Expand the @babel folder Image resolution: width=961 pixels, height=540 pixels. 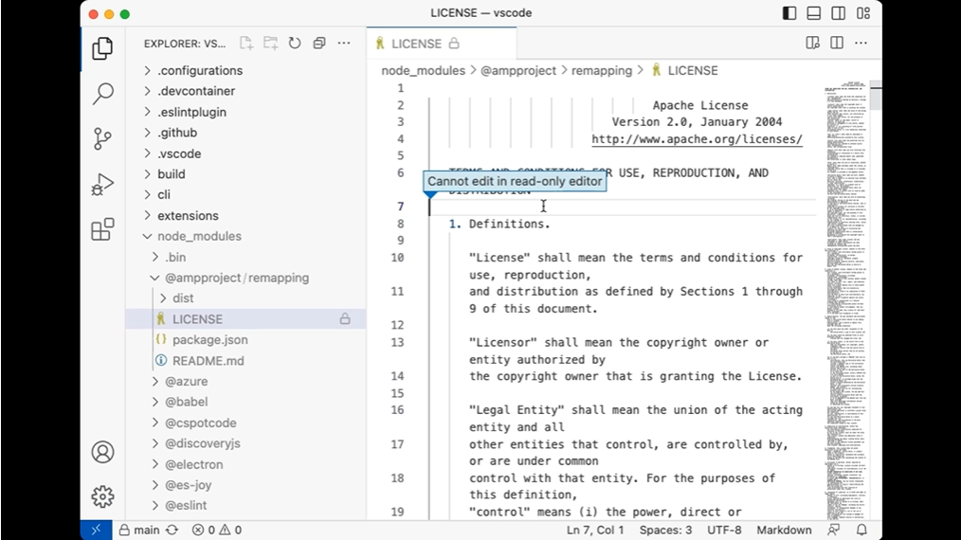[x=245, y=402]
